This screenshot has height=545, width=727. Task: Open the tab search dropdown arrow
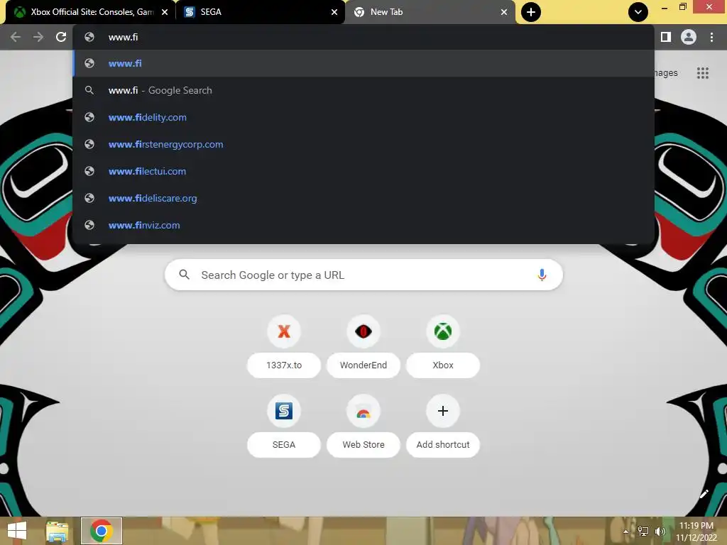pyautogui.click(x=638, y=12)
